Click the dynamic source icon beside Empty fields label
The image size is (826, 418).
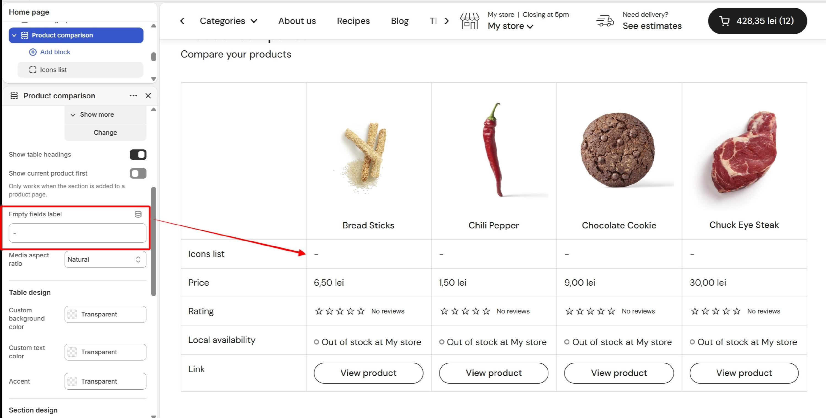coord(138,214)
